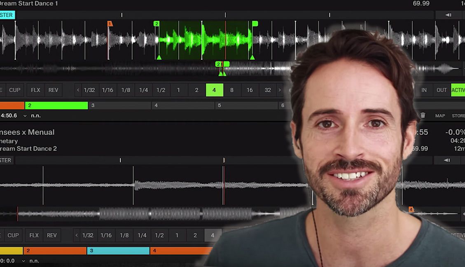This screenshot has height=267, width=465.
Task: Select loop size 8 on top deck
Action: (x=232, y=90)
